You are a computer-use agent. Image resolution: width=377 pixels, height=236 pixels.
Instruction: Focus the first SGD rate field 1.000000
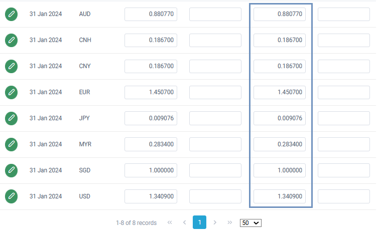(151, 170)
